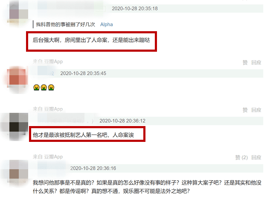
Task: Click the first nauseated face emoji
Action: [x=36, y=87]
